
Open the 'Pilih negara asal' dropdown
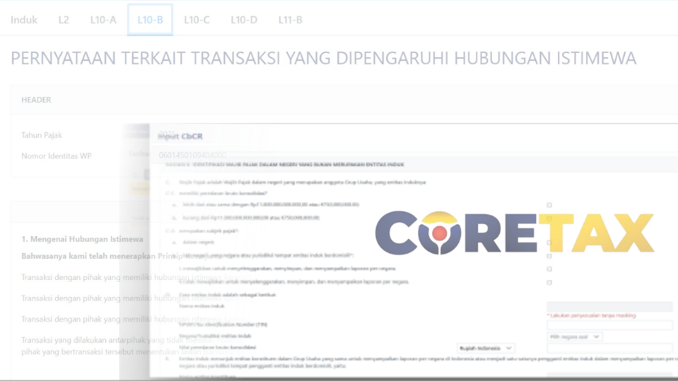click(x=575, y=337)
